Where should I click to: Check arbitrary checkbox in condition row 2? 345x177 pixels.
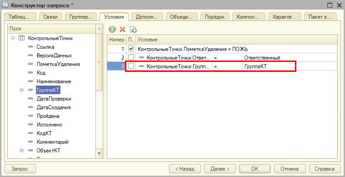coord(131,57)
